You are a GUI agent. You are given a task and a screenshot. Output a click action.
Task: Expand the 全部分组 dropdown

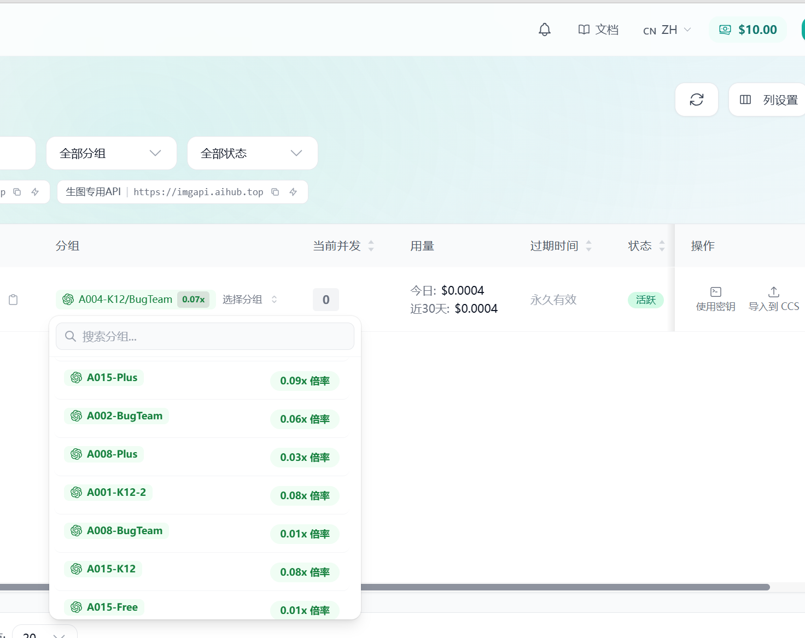point(112,153)
